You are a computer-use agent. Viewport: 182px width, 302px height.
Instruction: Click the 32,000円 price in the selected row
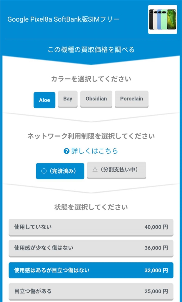point(156,270)
